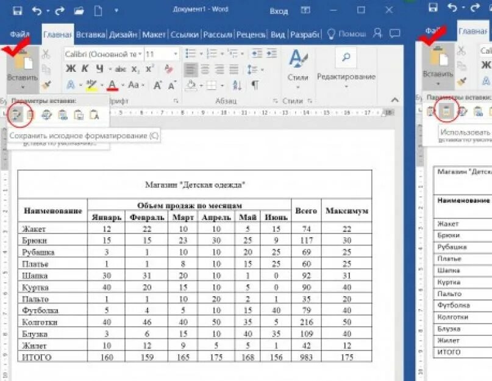Click Cut scissors icon in left window
Image resolution: width=492 pixels, height=381 pixels.
coord(46,54)
